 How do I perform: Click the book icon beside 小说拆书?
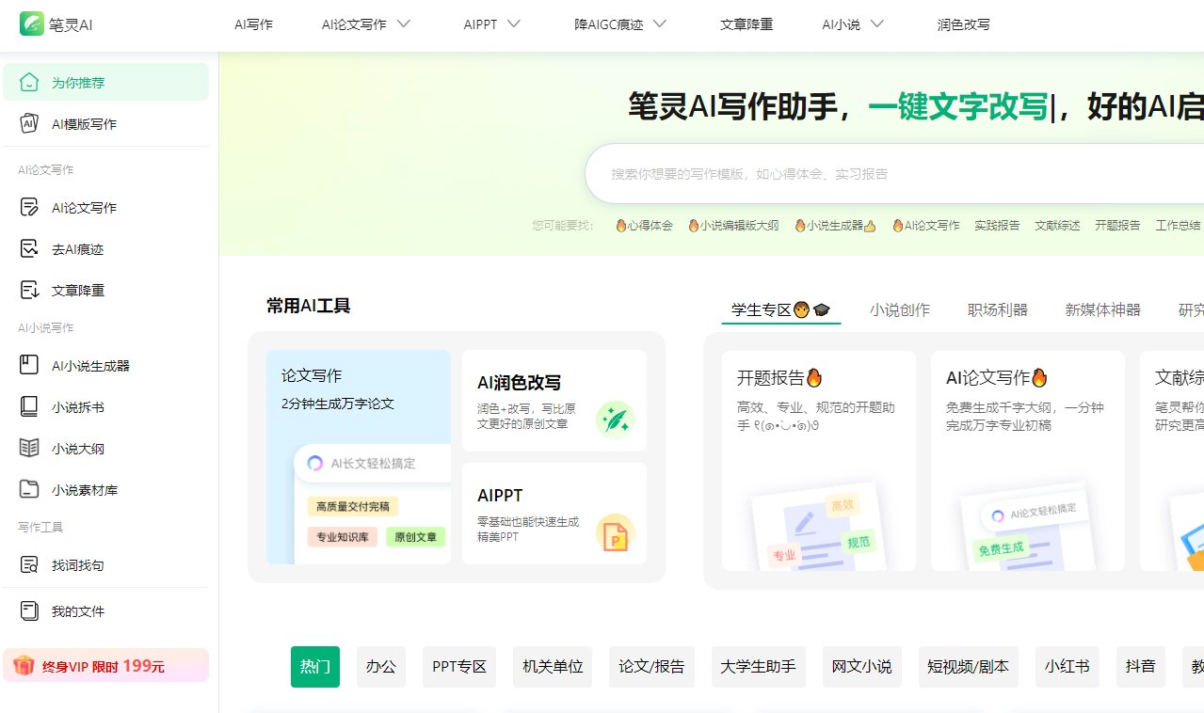(29, 406)
